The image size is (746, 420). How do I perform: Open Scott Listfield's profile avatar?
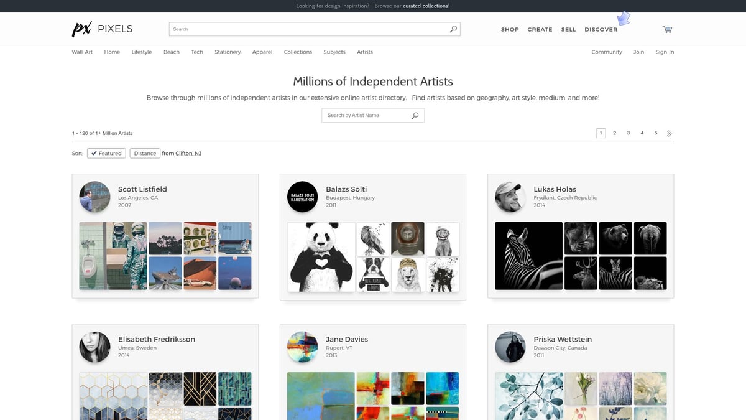(x=94, y=197)
